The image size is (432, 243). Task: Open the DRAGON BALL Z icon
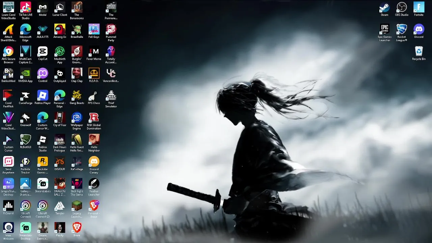pos(60,187)
